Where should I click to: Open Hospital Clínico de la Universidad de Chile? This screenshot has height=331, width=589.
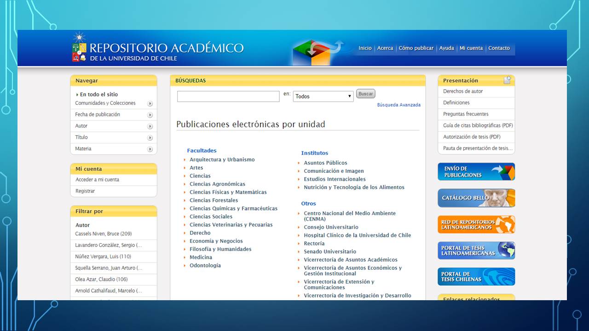coord(357,235)
